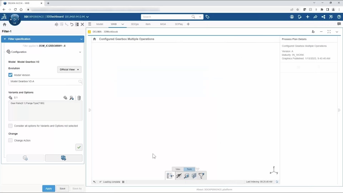Open the user profile icon
This screenshot has width=343, height=193.
tap(292, 17)
